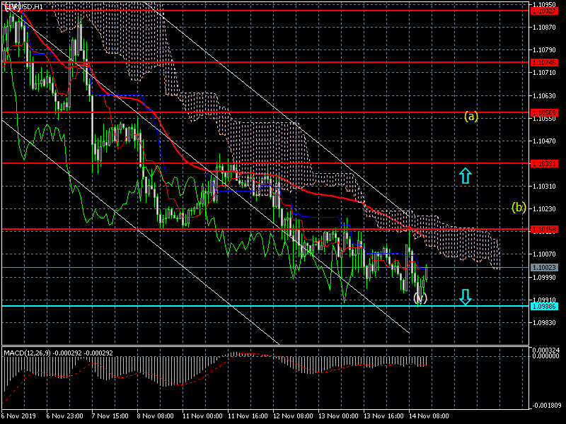Screen dimensions: 566x424
Task: Select the 1.10391 red level tag
Action: pyautogui.click(x=544, y=163)
